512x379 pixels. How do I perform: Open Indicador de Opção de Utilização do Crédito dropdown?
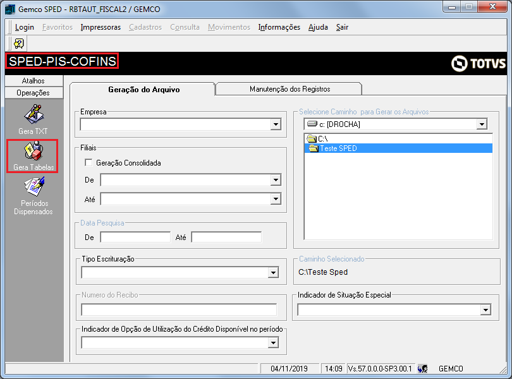(x=273, y=343)
